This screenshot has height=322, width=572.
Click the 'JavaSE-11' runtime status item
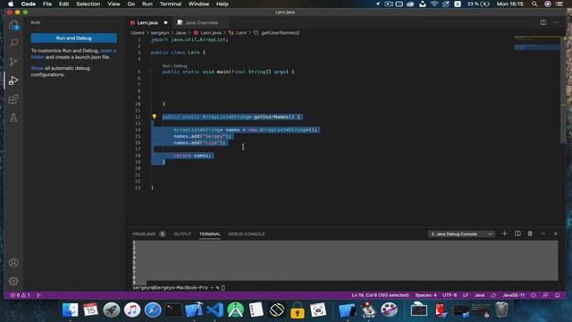pos(513,295)
